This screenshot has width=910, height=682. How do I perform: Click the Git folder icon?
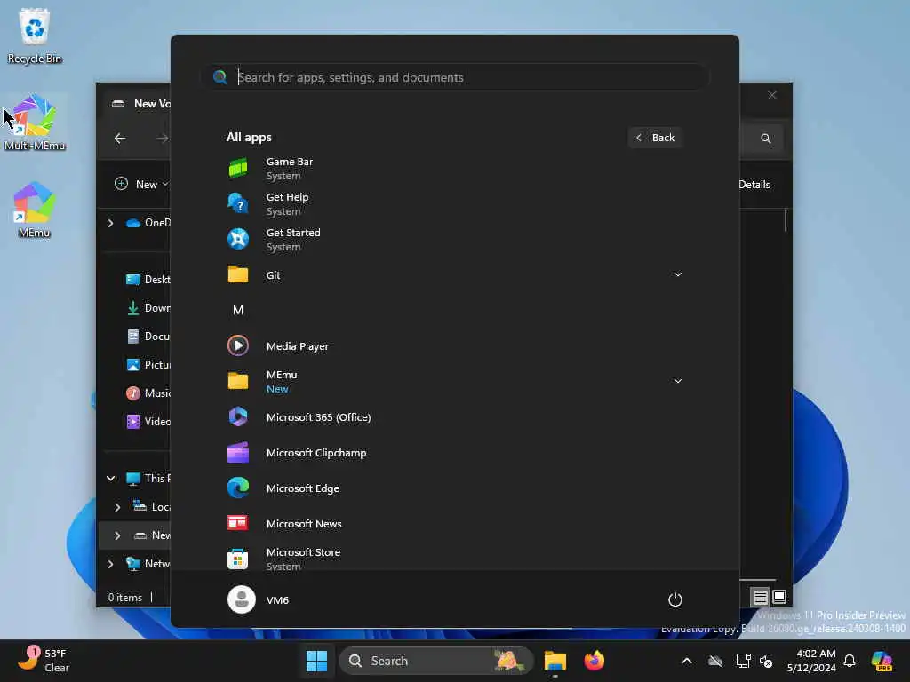coord(238,275)
